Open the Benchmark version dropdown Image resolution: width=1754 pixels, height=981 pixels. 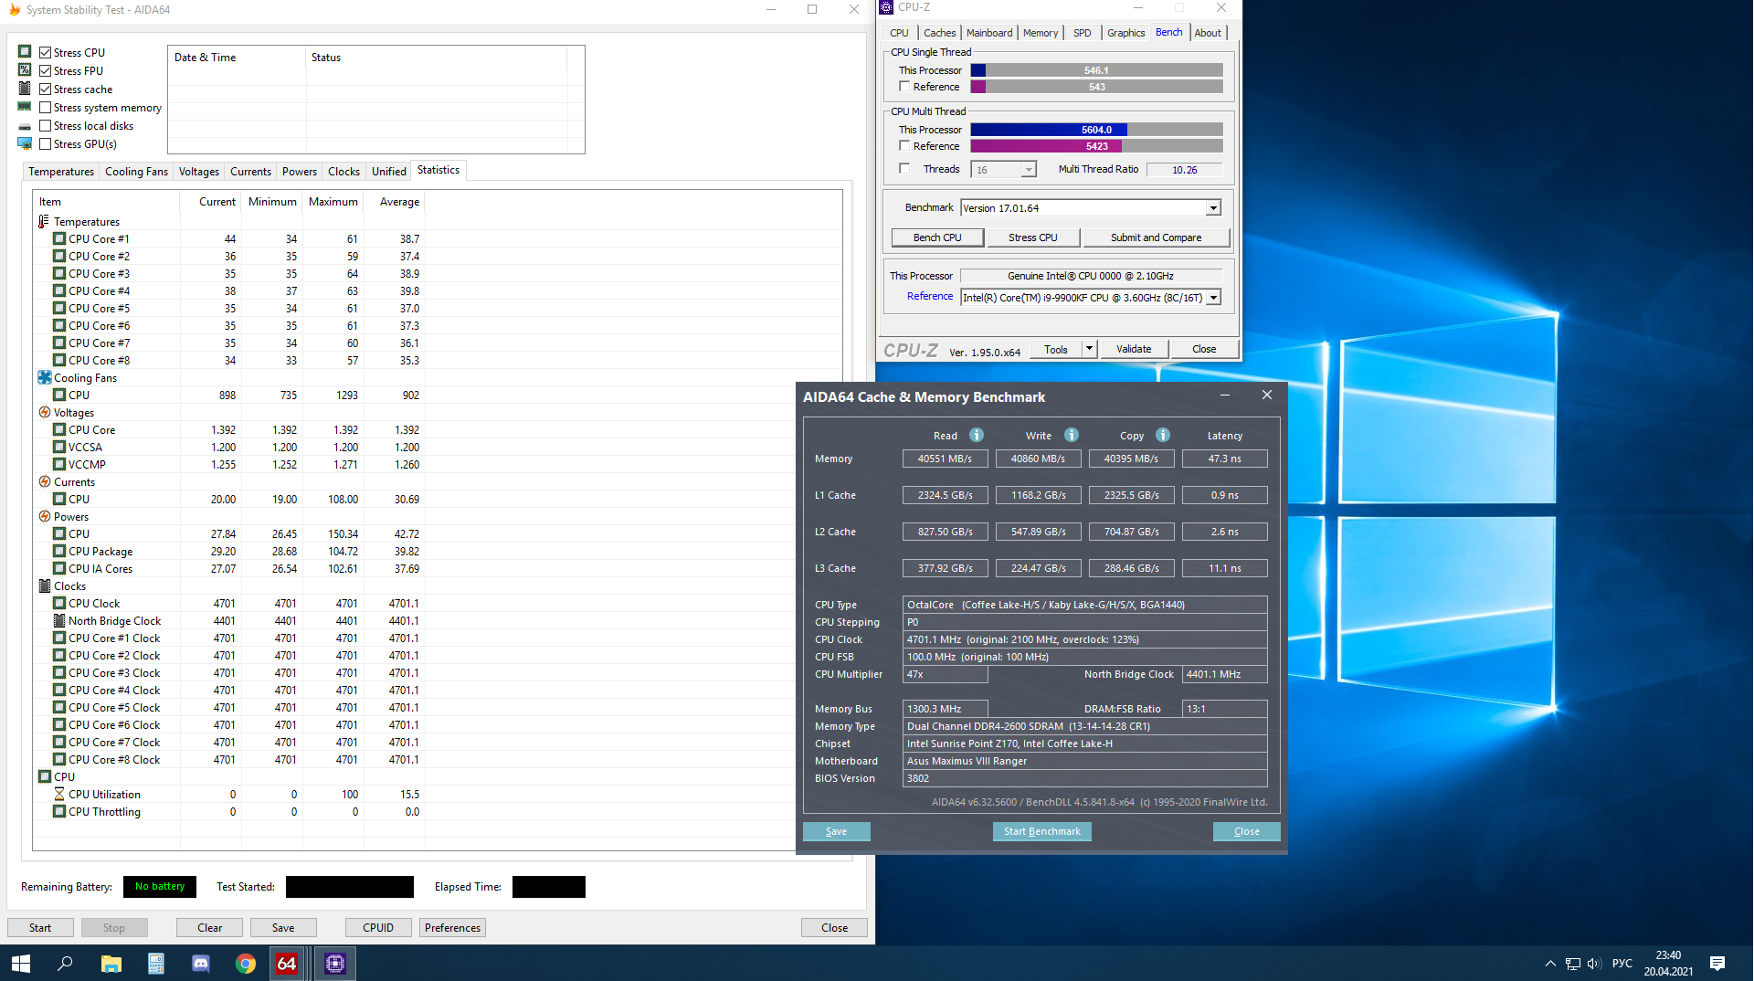click(1213, 207)
